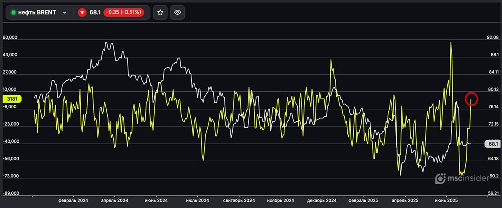
Task: Click the -89,000 label on left axis
Action: click(11, 194)
